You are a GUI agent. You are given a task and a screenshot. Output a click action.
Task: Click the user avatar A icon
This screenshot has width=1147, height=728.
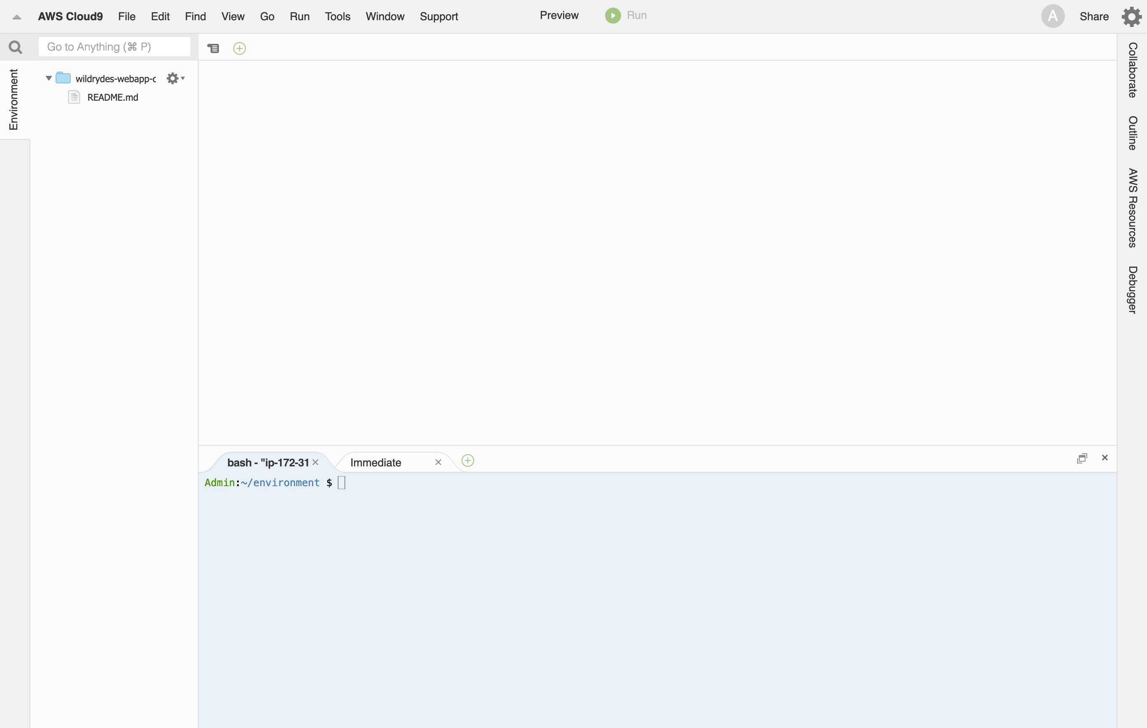click(1052, 16)
